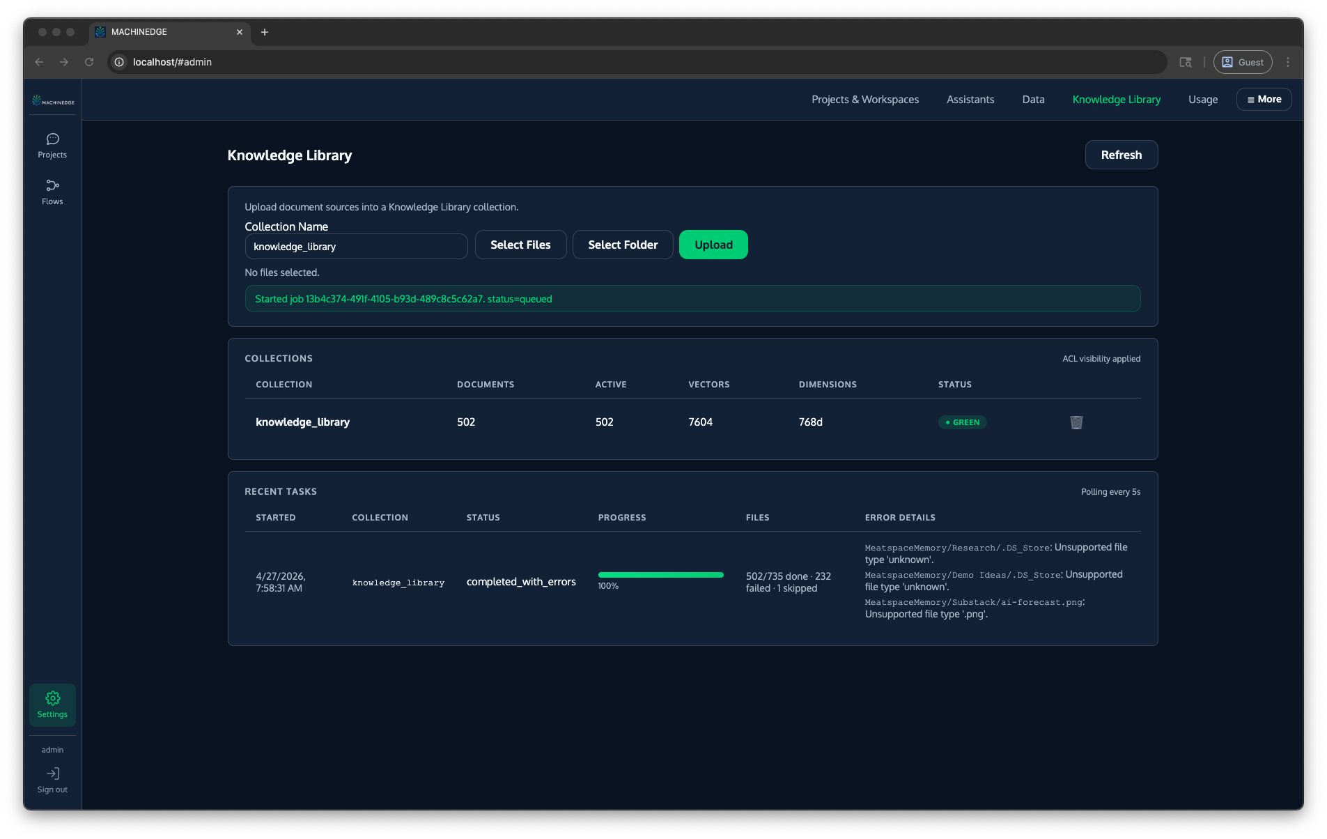Click the 100% progress bar of task
The height and width of the screenshot is (839, 1327).
point(660,575)
